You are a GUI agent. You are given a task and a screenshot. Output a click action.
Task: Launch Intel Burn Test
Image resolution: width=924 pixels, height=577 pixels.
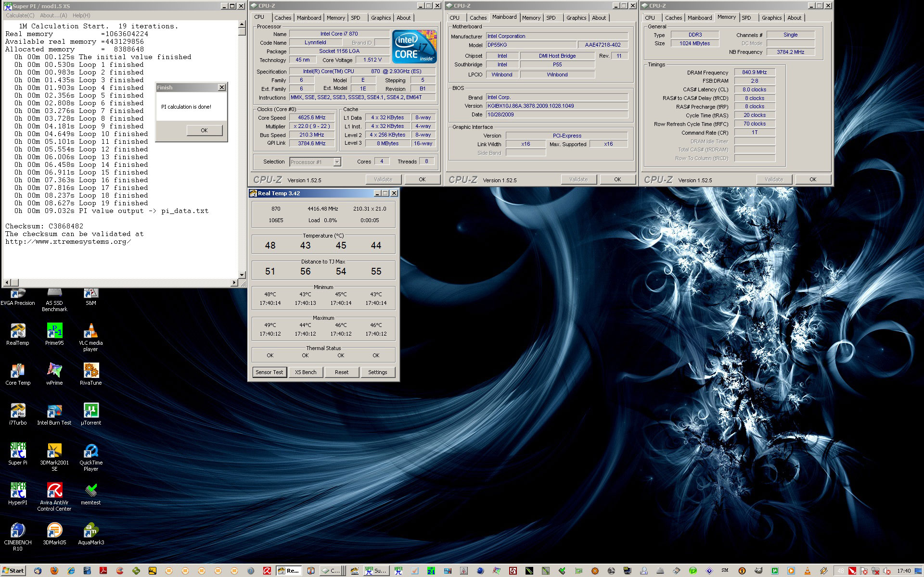54,411
